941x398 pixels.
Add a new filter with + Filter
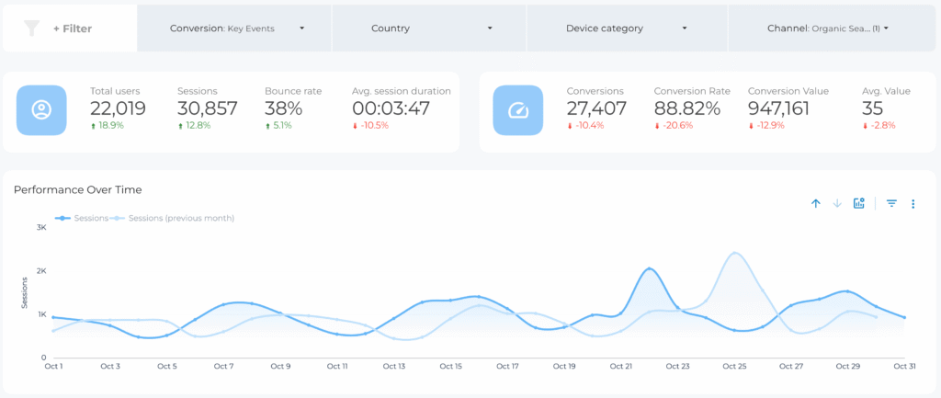[x=72, y=28]
